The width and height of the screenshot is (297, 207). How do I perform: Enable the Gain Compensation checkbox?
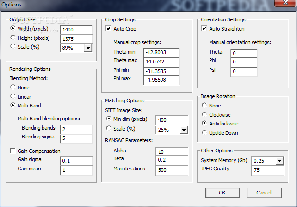(x=12, y=151)
